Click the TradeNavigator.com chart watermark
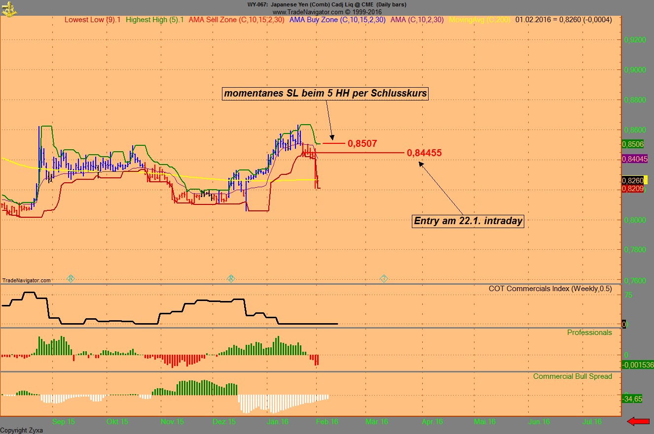Screen dimensions: 654x434 [26, 280]
